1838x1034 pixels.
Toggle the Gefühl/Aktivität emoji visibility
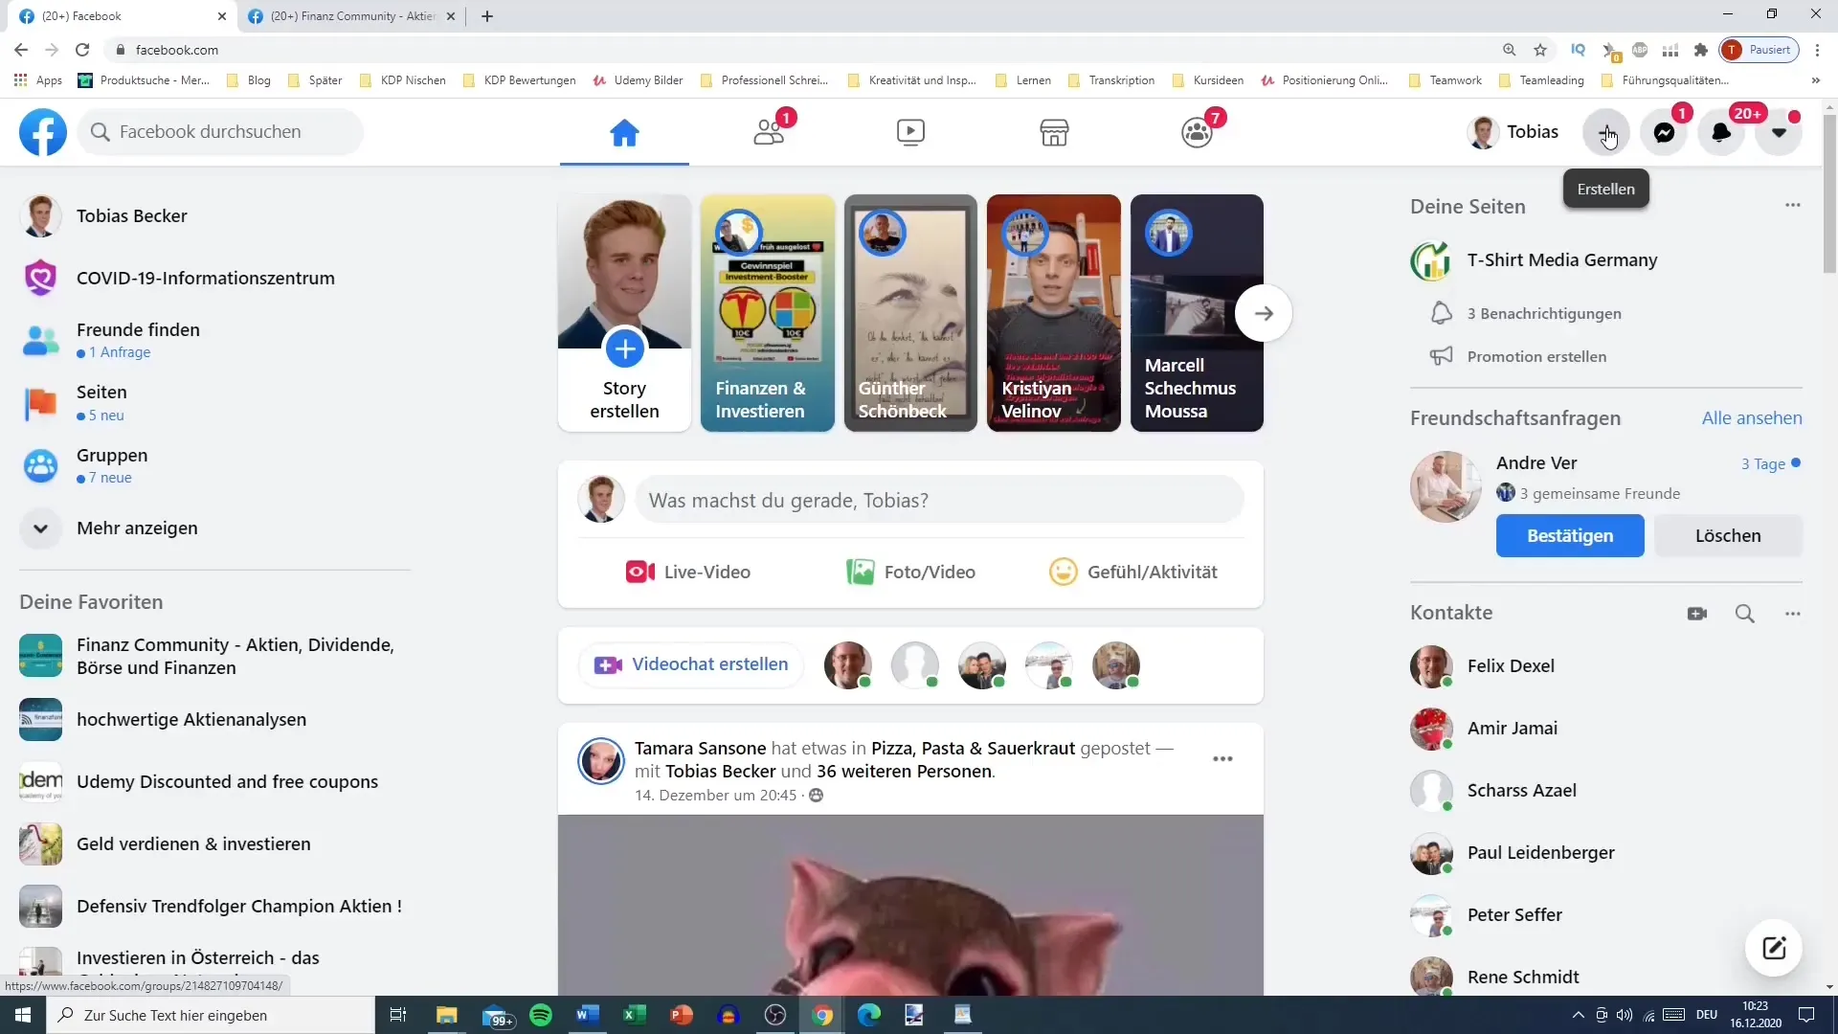coord(1063,571)
